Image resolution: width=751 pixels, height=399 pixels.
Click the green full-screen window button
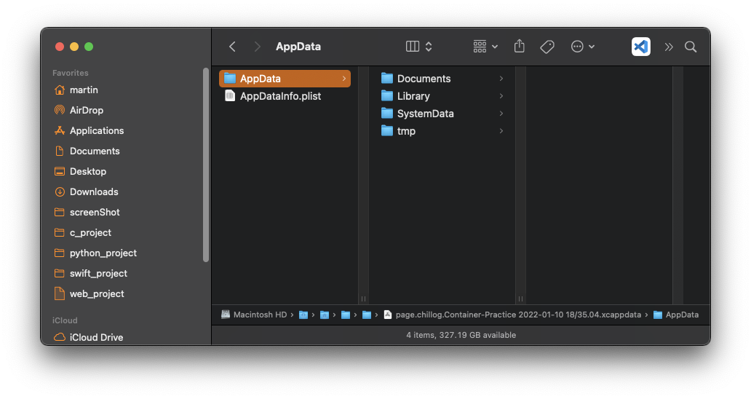pyautogui.click(x=89, y=47)
